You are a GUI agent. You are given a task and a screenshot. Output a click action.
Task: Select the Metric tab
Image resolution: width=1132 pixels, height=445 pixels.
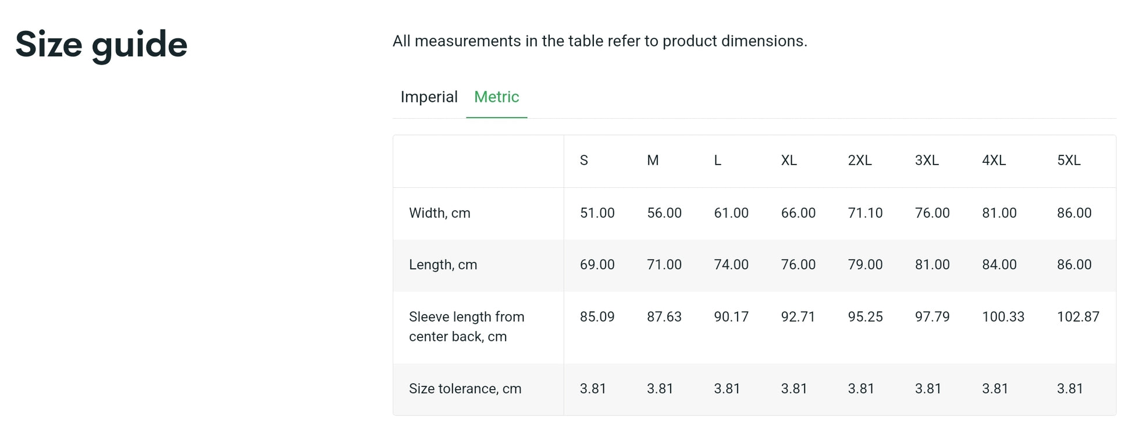[x=496, y=97]
